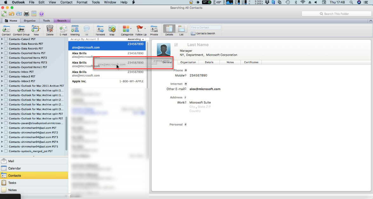Switch to the Organize ribbon tab
This screenshot has height=199, width=373.
tap(30, 20)
